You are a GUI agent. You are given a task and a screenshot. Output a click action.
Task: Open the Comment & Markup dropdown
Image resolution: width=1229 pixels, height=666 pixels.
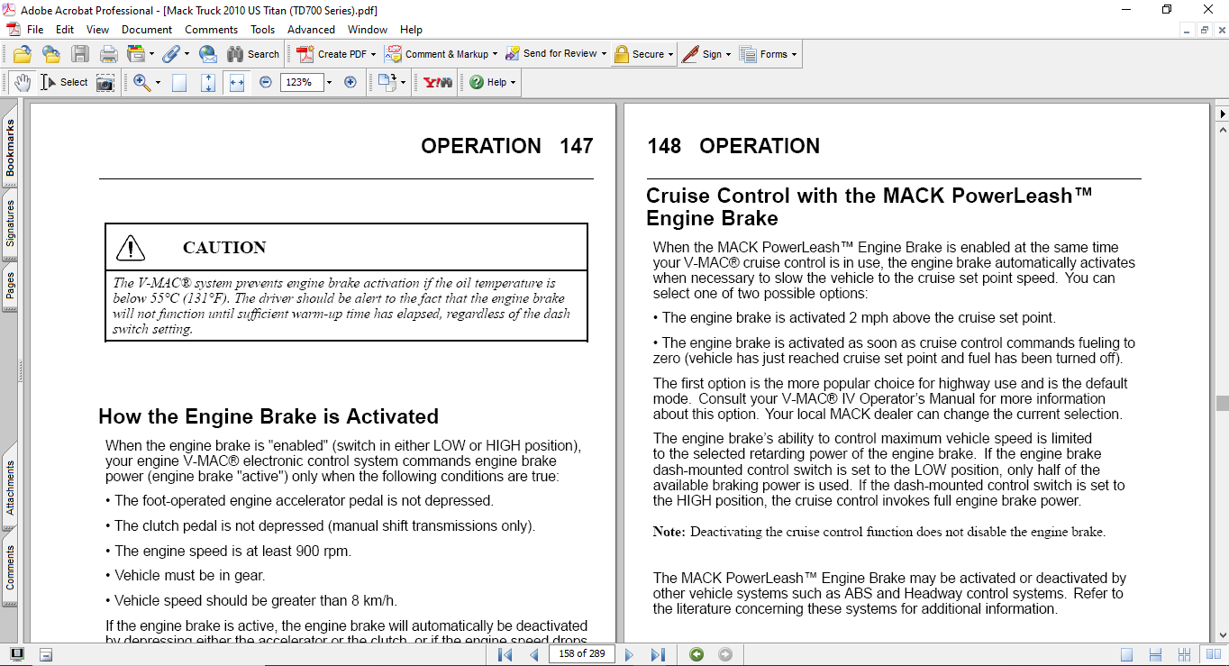tap(442, 54)
